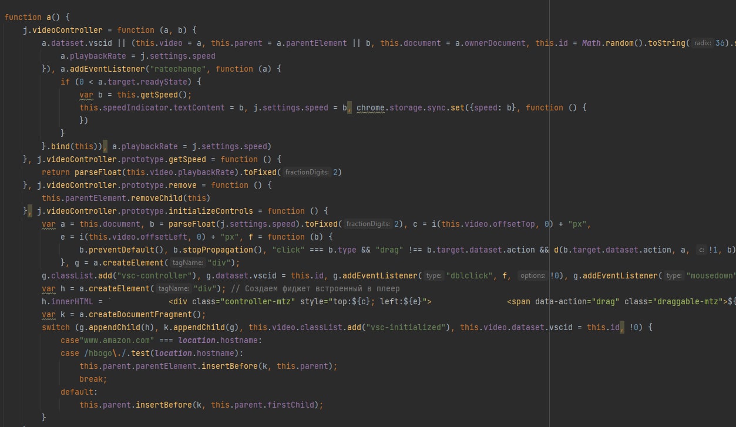Click the "www.amazon.com" string
Image resolution: width=736 pixels, height=427 pixels.
coord(117,340)
